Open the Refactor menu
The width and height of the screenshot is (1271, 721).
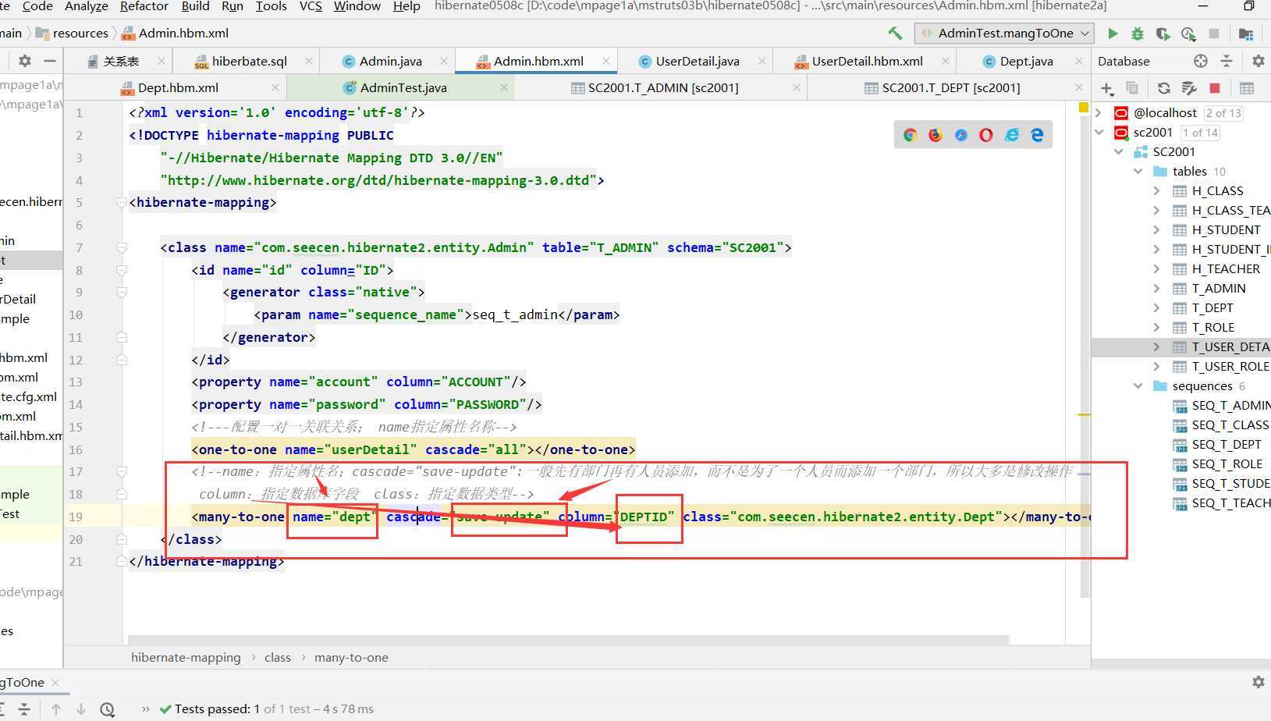[144, 6]
